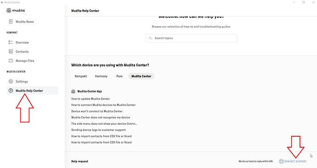This screenshot has height=168, width=317.
Task: Open 'The side menu does not show' article
Action: click(x=104, y=124)
